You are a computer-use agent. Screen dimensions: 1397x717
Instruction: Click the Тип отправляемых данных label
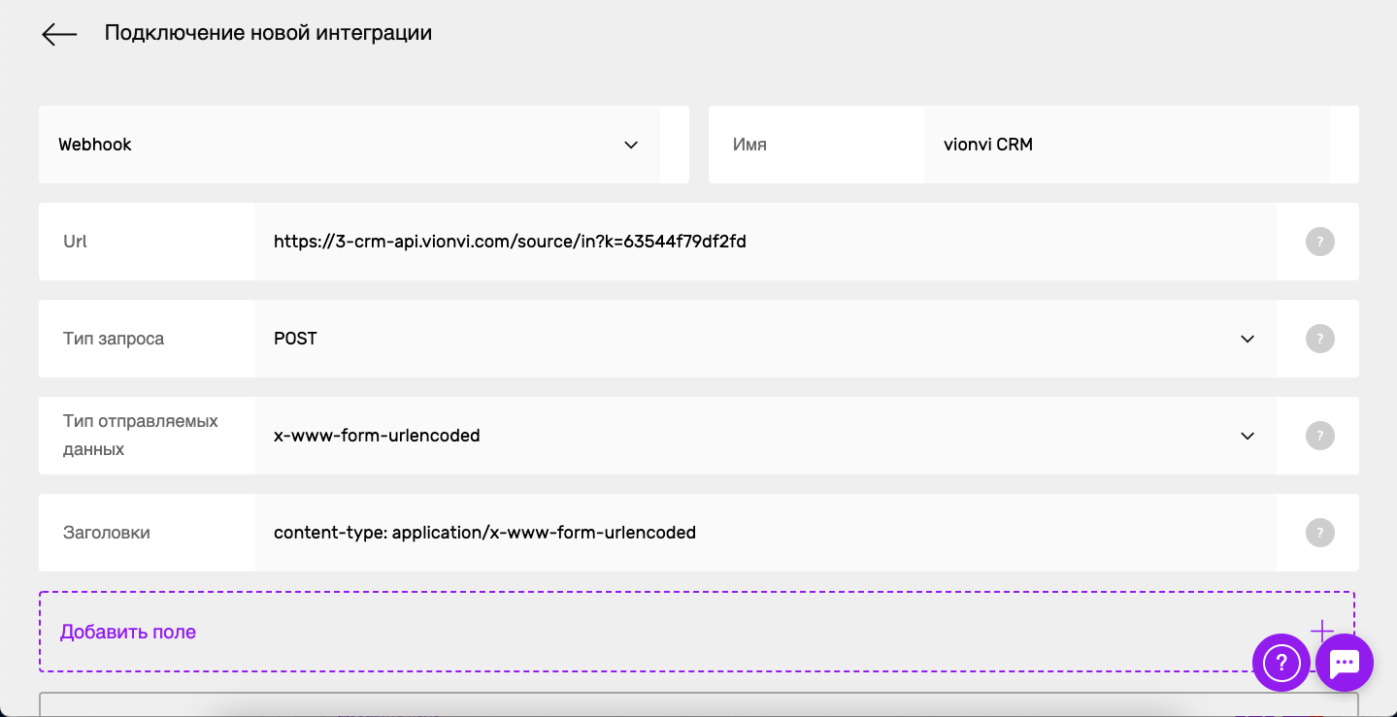pyautogui.click(x=141, y=436)
